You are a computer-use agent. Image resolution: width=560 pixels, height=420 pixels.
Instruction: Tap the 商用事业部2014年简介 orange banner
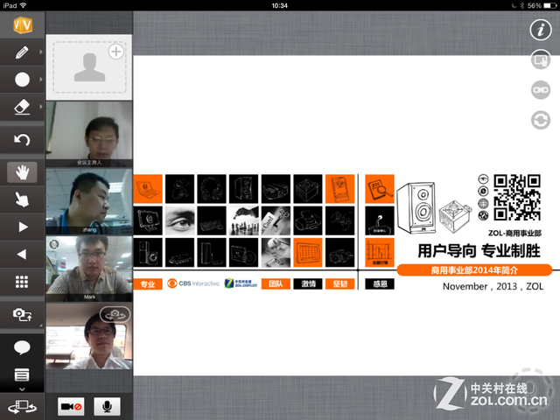pos(474,270)
